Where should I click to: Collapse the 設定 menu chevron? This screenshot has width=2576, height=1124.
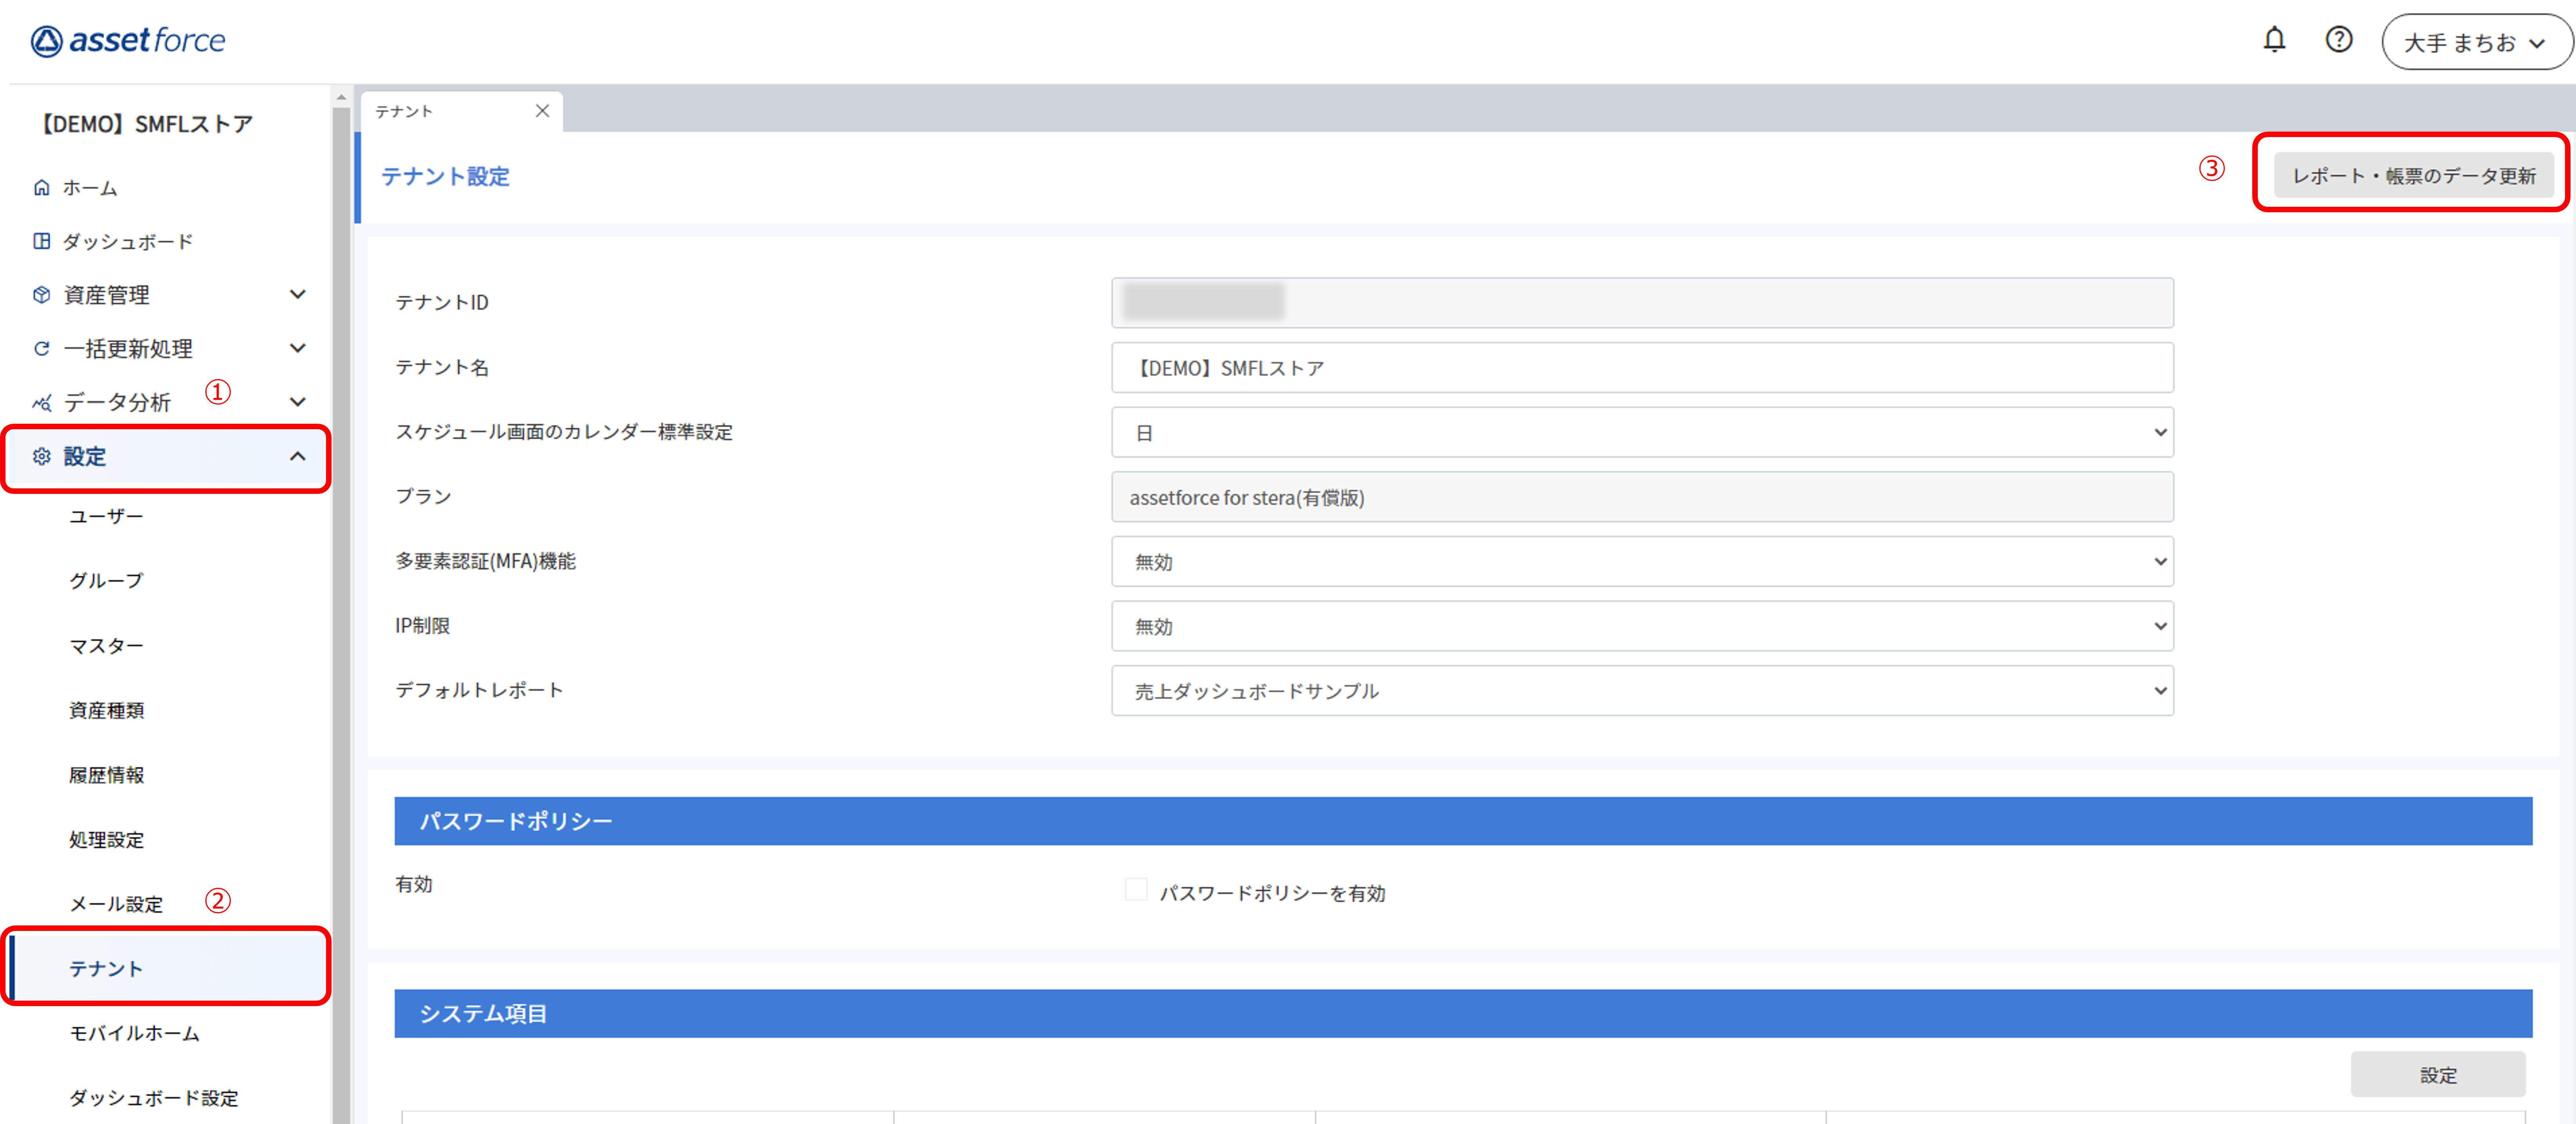(x=297, y=457)
